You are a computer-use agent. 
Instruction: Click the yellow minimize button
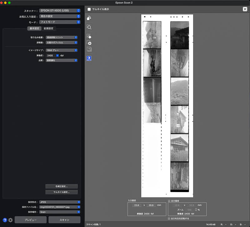tap(5, 3)
